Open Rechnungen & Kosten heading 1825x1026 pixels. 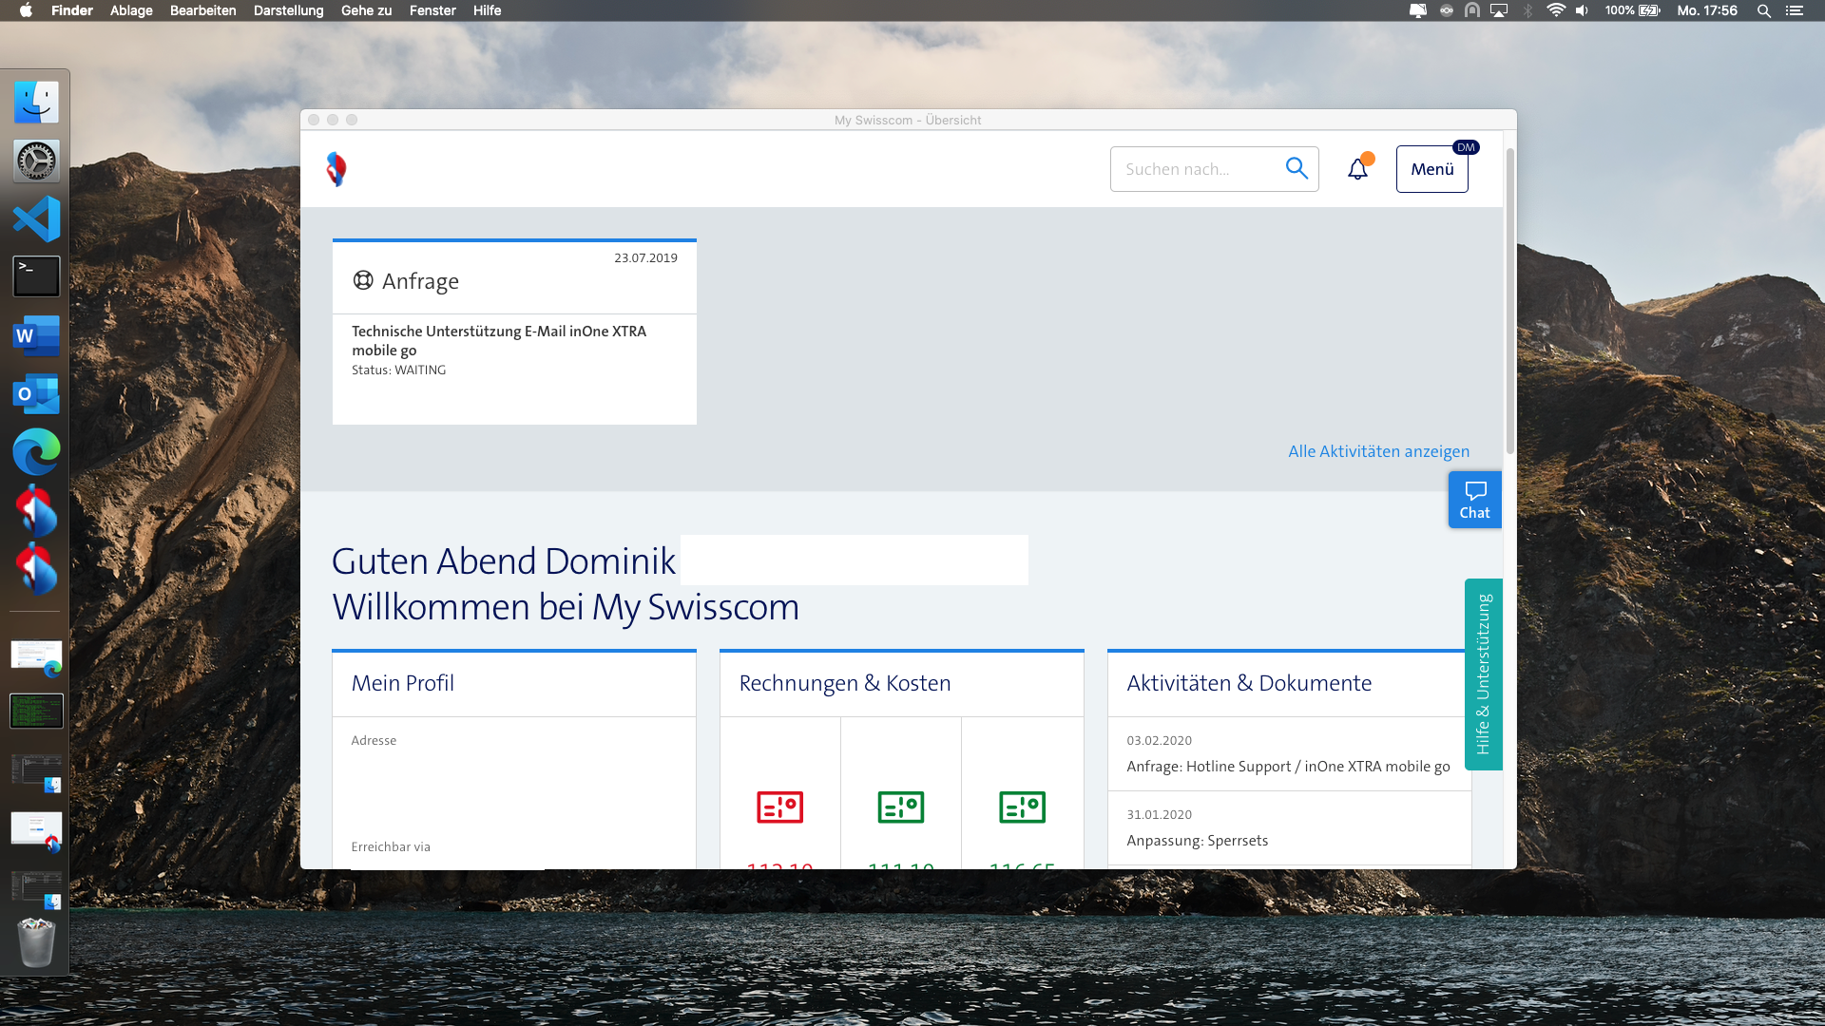(x=844, y=683)
